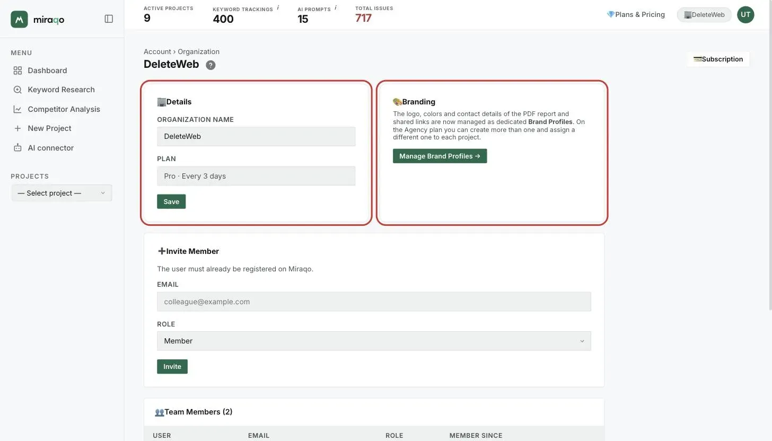Viewport: 772px width, 441px height.
Task: Click the AI Prompts value 15
Action: (x=303, y=19)
